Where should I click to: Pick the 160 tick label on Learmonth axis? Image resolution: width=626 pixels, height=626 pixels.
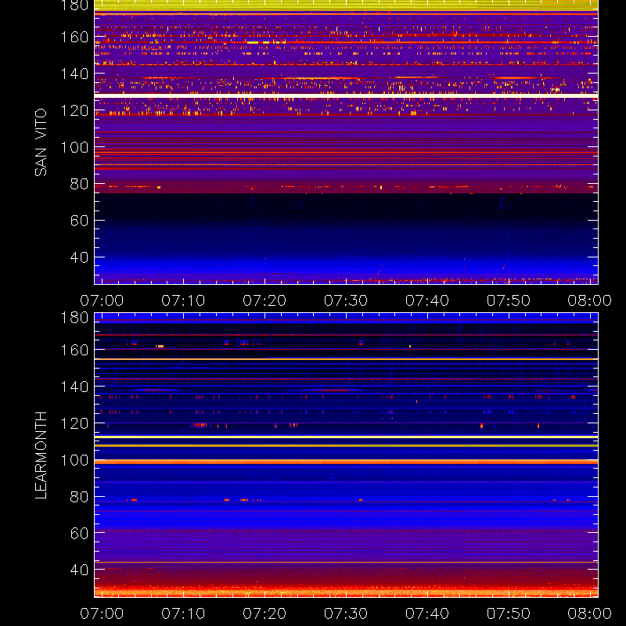[74, 350]
